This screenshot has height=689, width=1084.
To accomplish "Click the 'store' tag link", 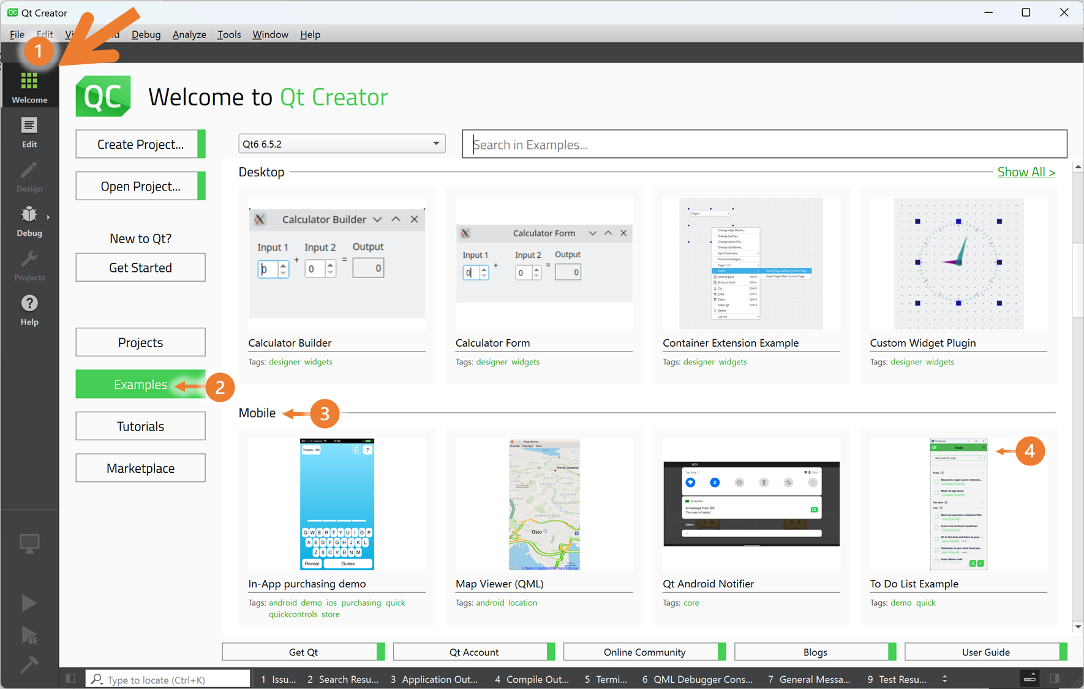I will click(x=330, y=614).
